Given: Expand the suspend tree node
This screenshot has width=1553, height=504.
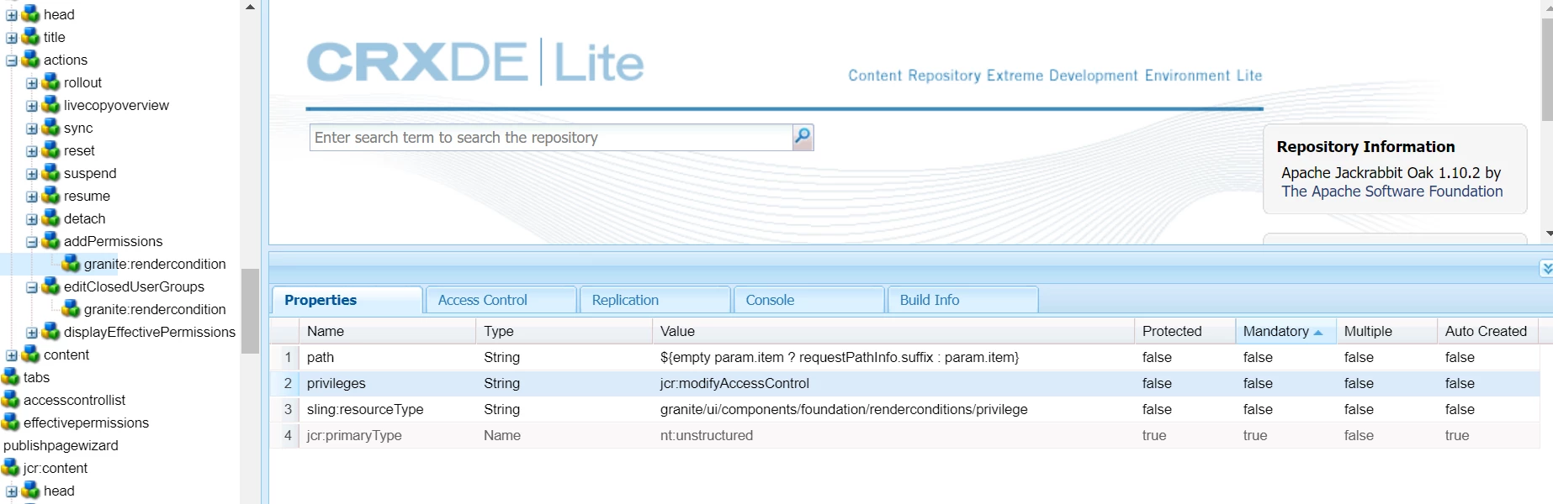Looking at the screenshot, I should [x=32, y=174].
